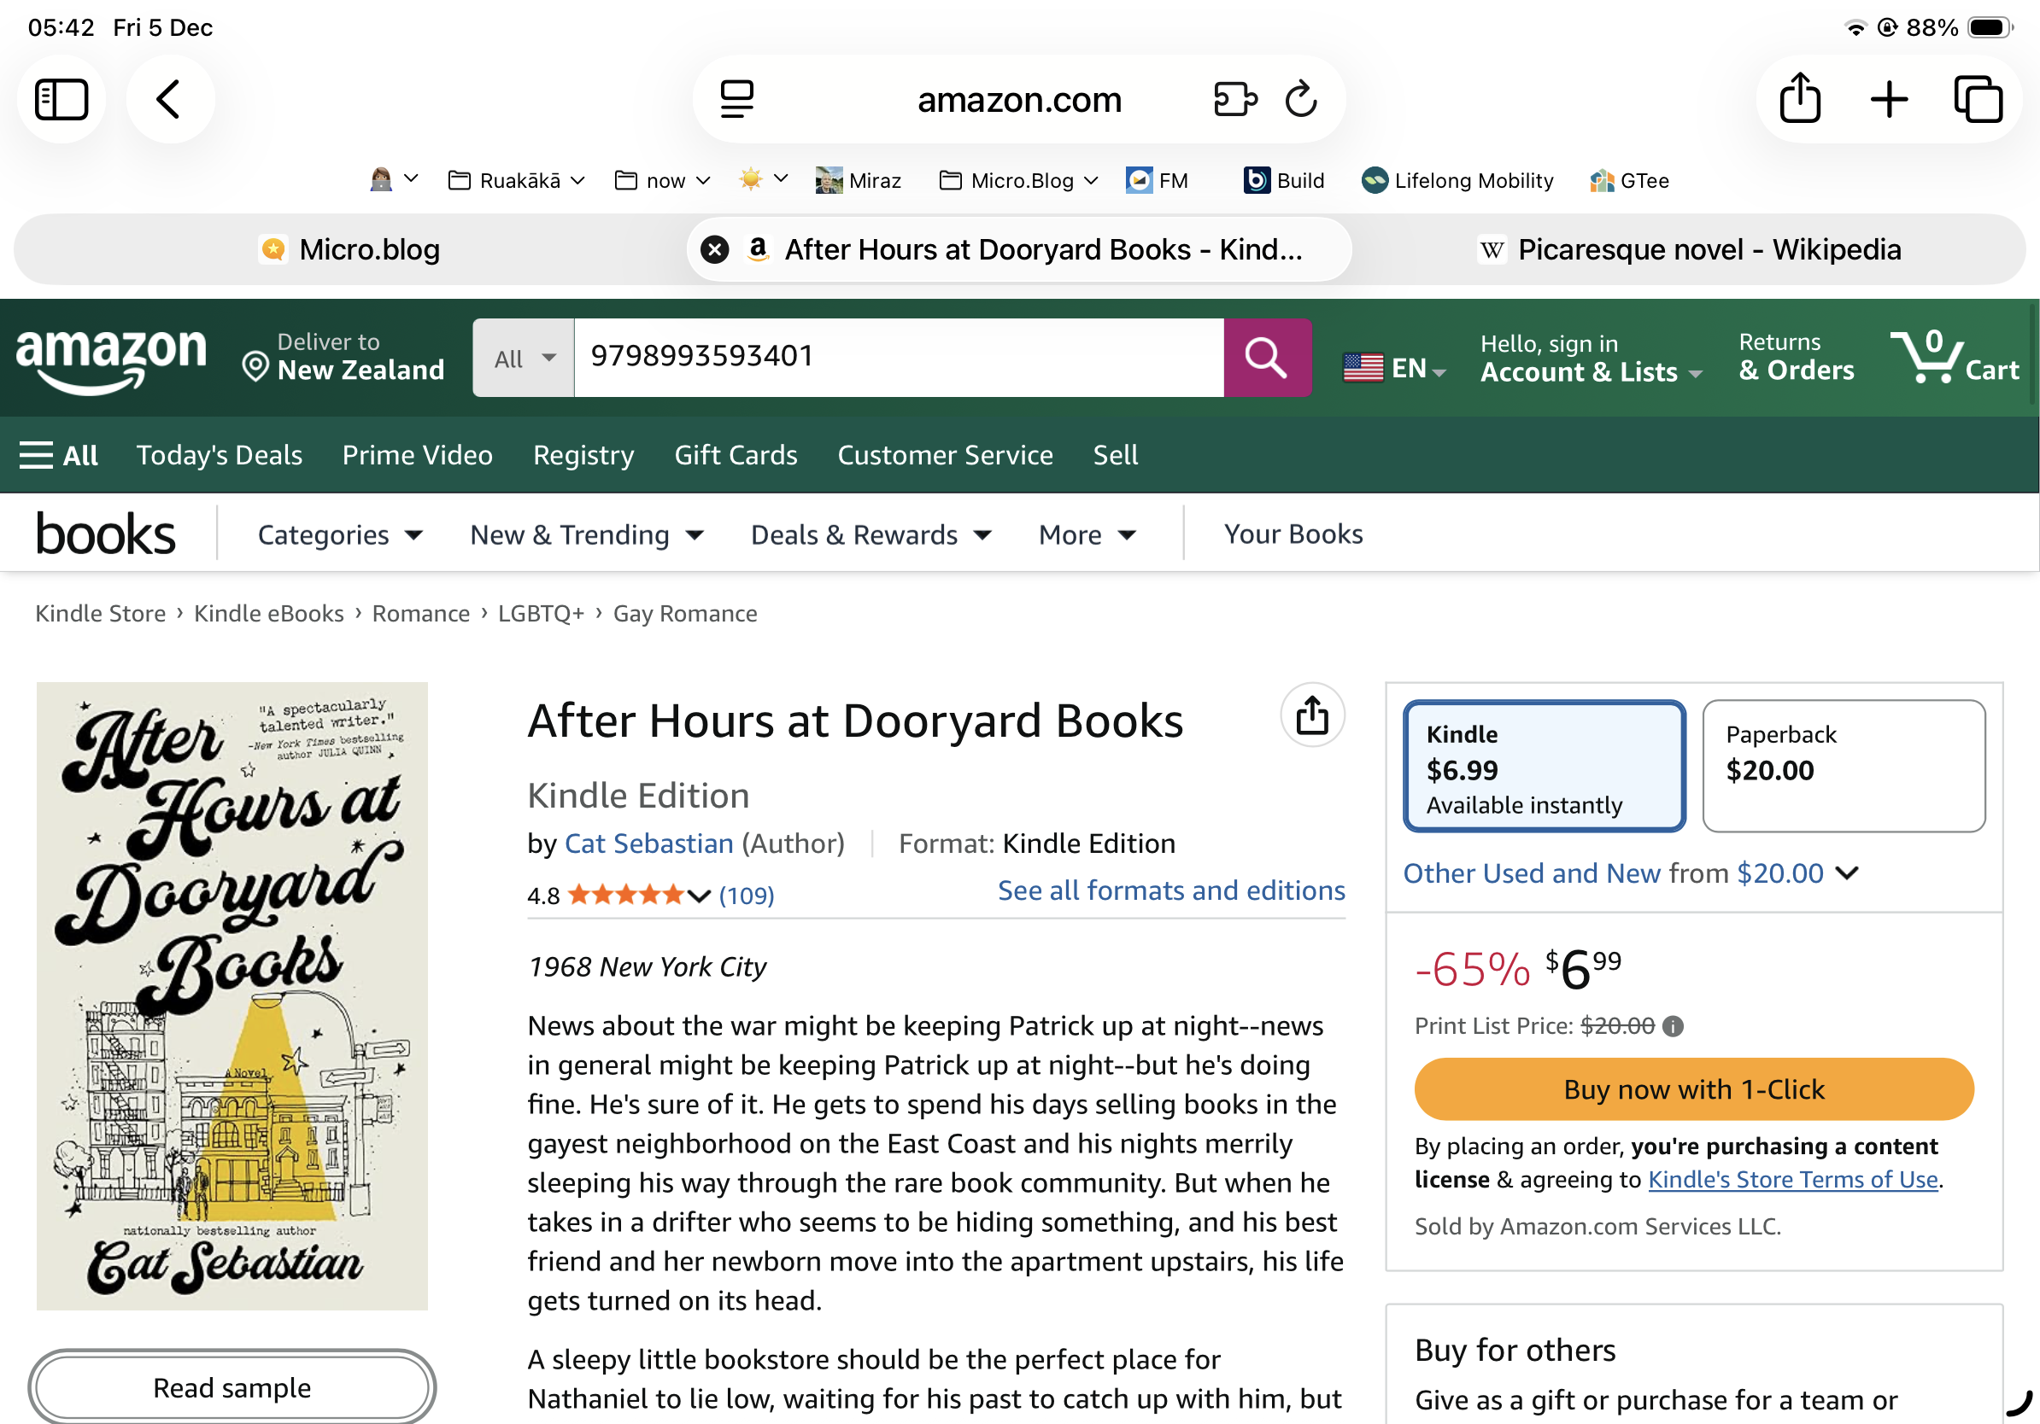Screen dimensions: 2040x1424
Task: Open Cat Sebastian's author page
Action: pyautogui.click(x=648, y=843)
